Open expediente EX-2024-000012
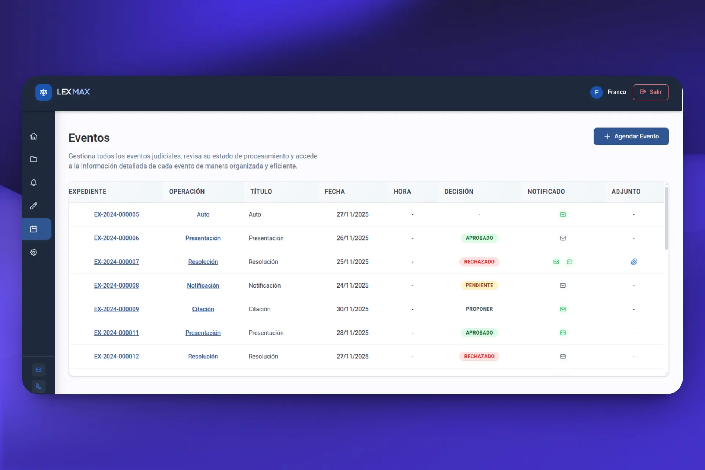Image resolution: width=705 pixels, height=470 pixels. click(116, 357)
